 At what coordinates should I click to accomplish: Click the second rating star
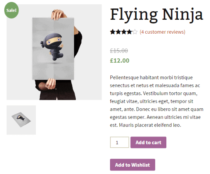[119, 32]
